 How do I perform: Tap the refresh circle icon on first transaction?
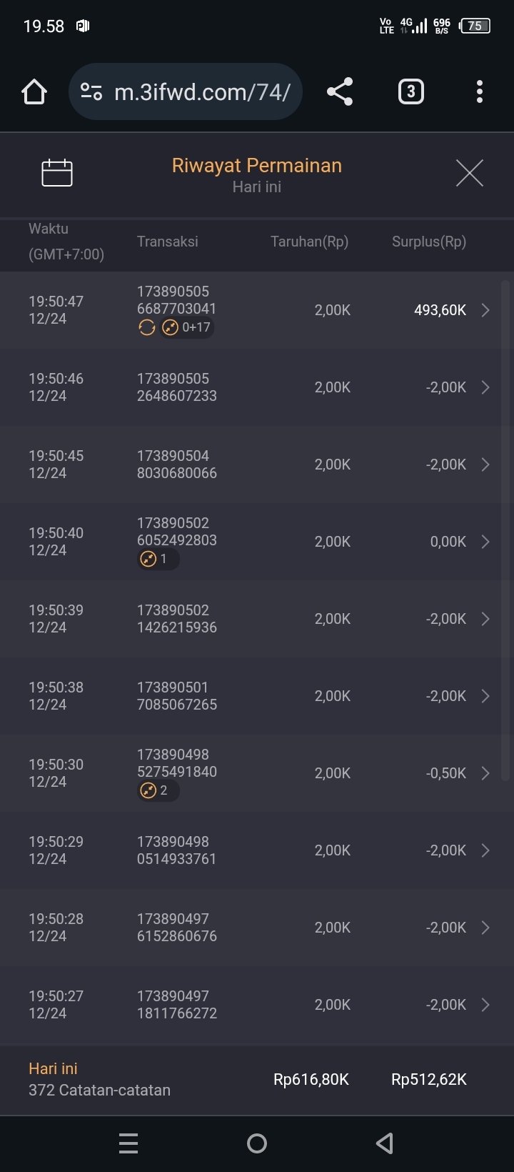coord(146,327)
